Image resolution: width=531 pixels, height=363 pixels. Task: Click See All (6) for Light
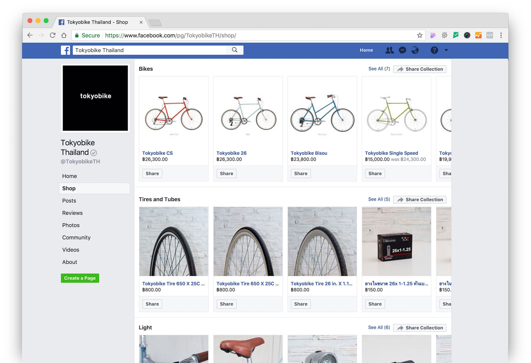point(379,327)
